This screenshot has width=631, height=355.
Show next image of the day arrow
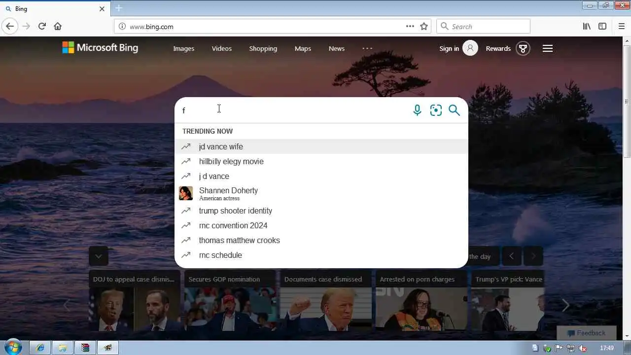533,256
